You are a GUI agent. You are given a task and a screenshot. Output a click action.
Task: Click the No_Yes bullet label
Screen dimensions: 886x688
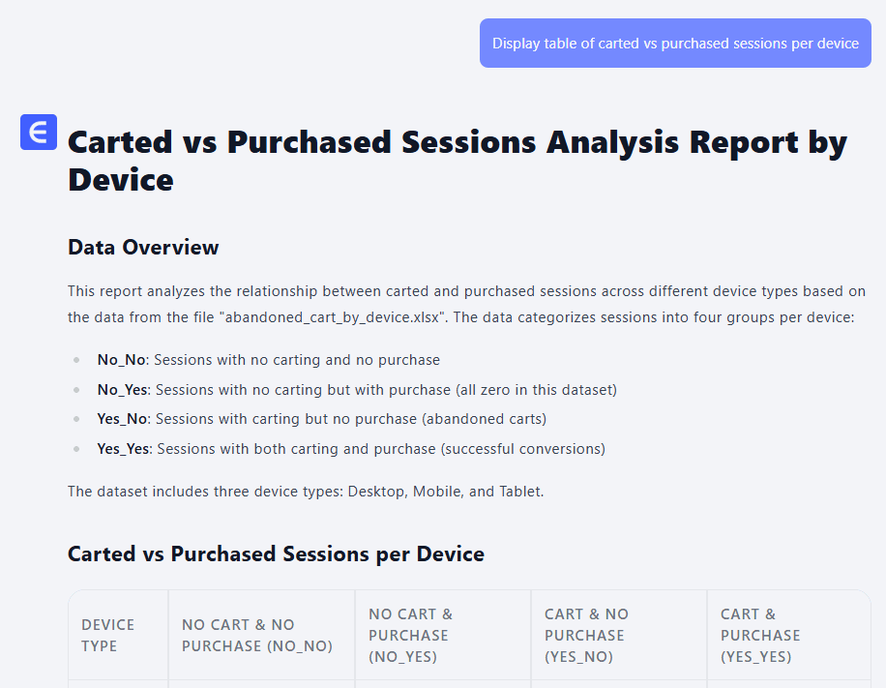[123, 390]
